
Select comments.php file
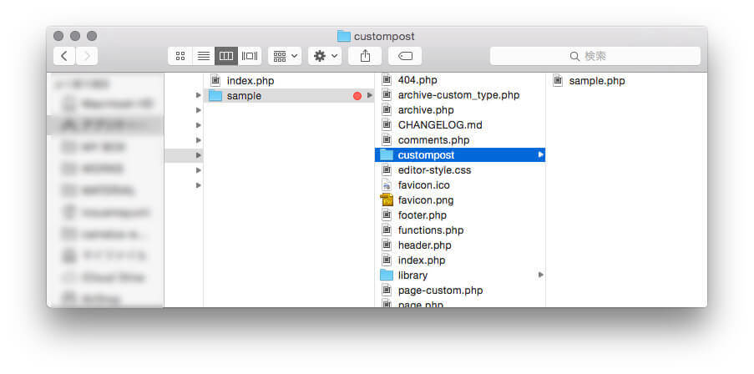(x=460, y=140)
